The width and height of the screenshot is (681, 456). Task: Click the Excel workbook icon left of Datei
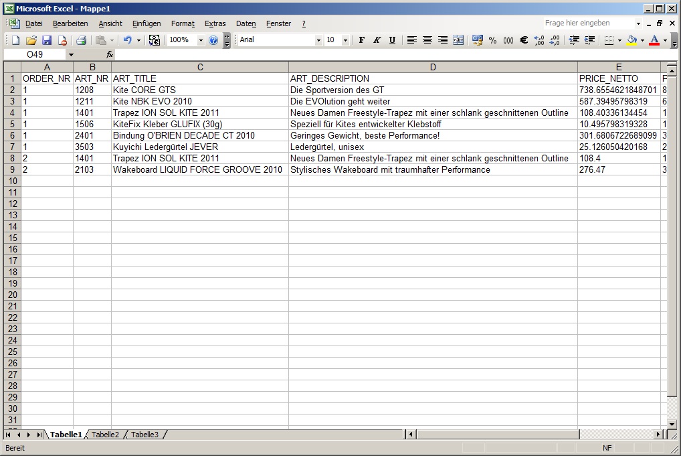(13, 23)
